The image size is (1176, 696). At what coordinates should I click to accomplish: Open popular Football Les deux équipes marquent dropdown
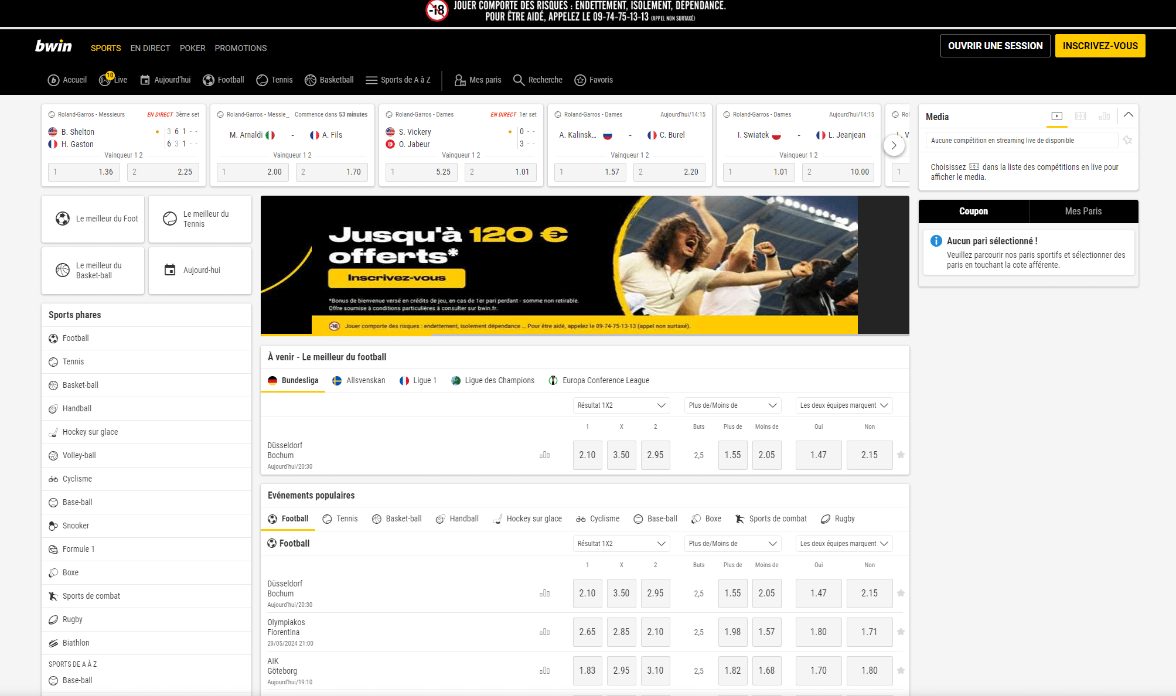coord(844,544)
